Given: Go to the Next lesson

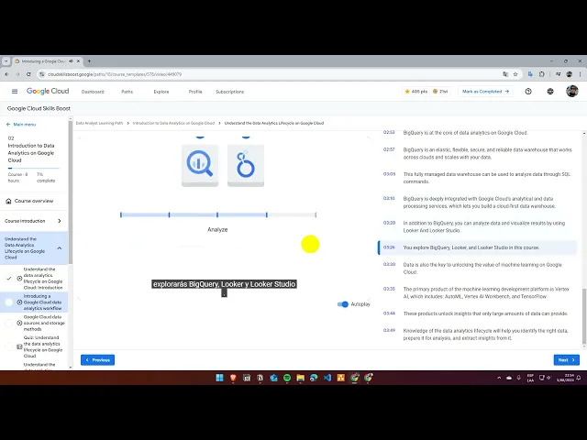Looking at the screenshot, I should pos(567,360).
